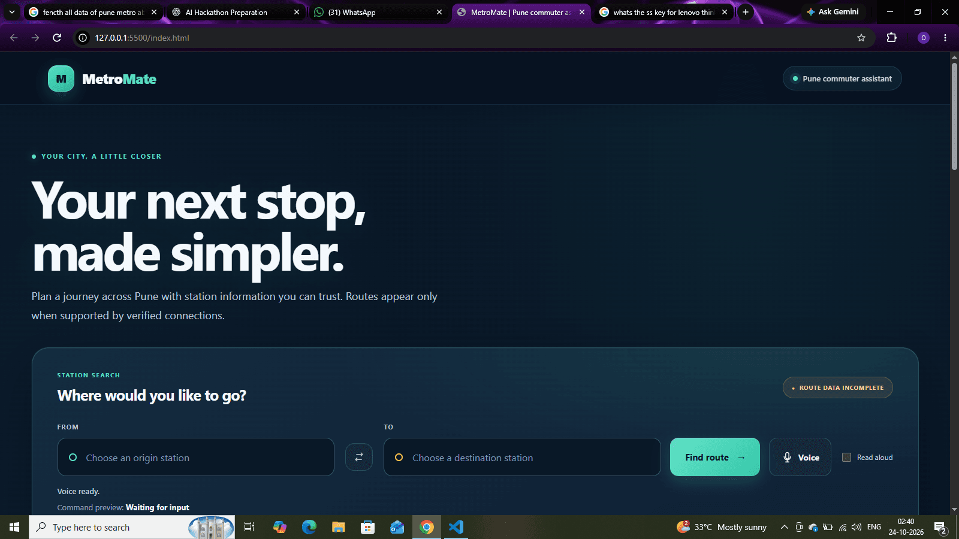
Task: Go back with browser back arrow
Action: coord(14,38)
